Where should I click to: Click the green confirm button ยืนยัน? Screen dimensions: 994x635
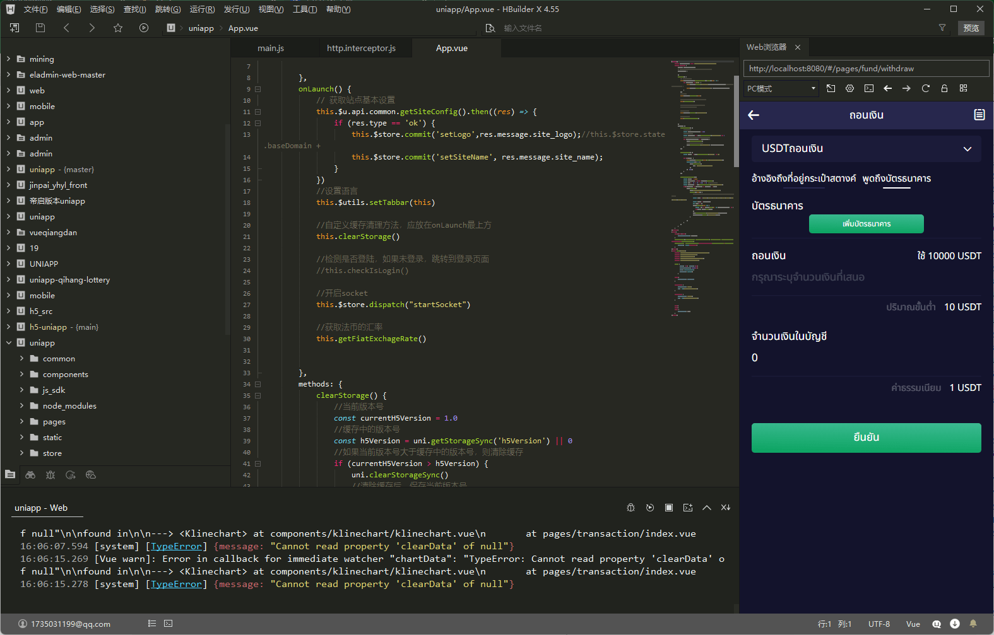click(x=866, y=438)
